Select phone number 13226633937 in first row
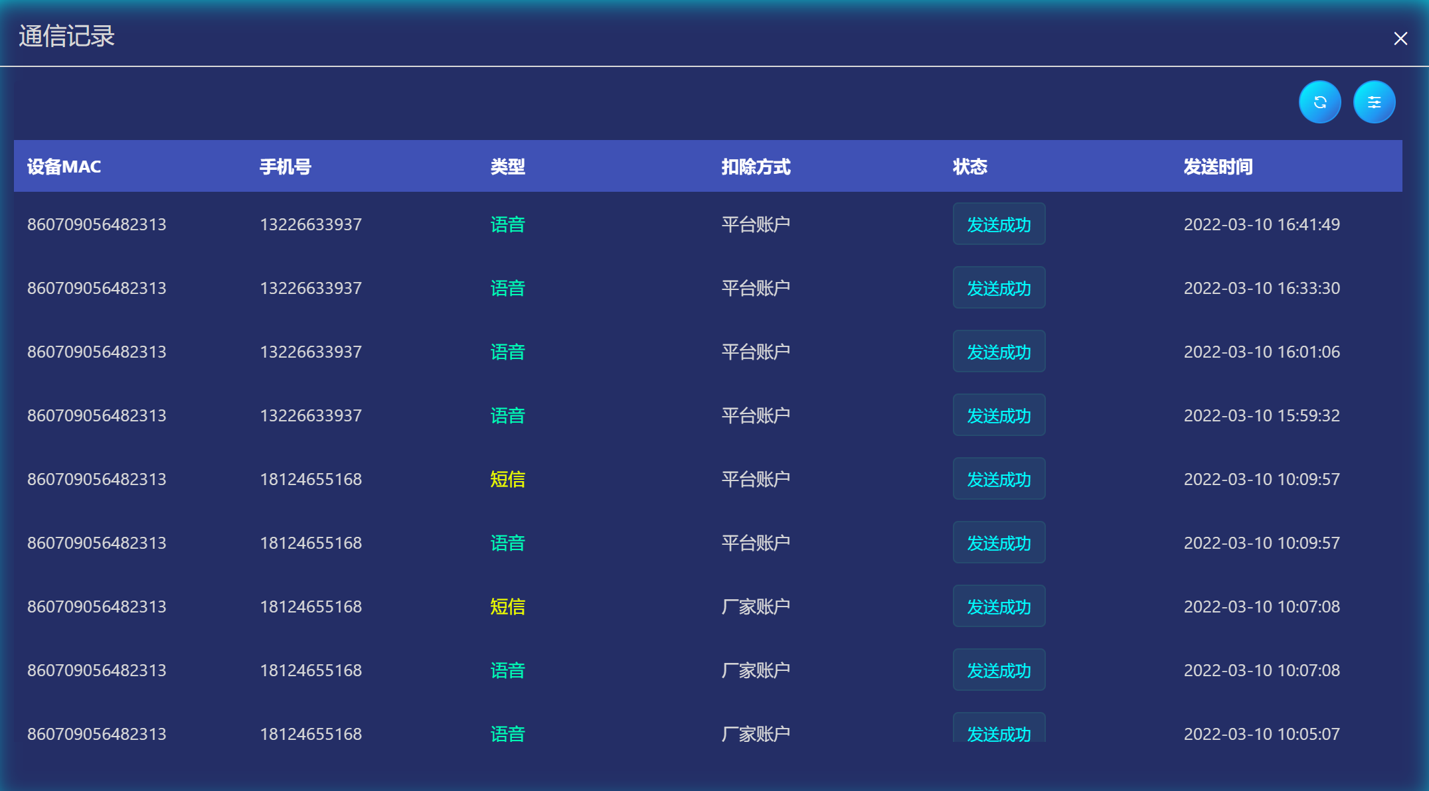Screen dimensions: 1429x791 [311, 224]
